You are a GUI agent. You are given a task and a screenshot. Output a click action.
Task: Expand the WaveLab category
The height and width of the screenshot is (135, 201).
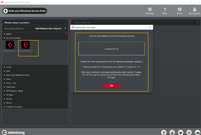(4, 103)
